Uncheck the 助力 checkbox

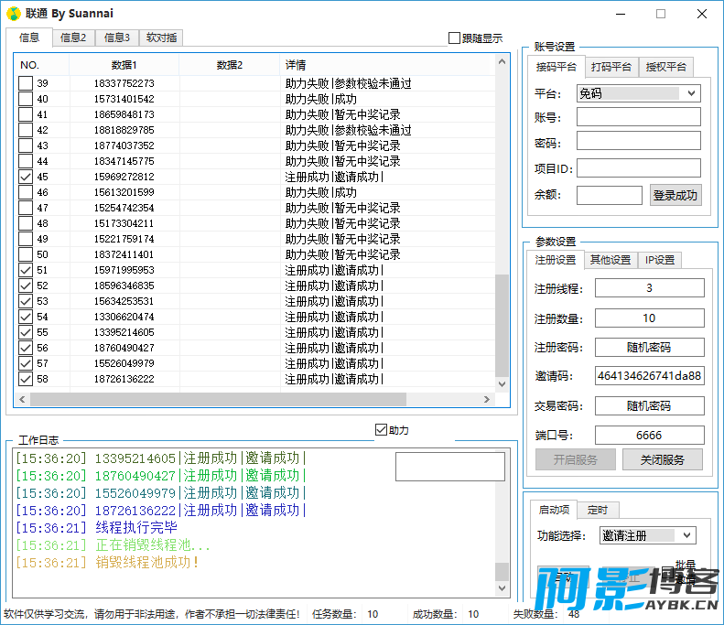coord(381,430)
